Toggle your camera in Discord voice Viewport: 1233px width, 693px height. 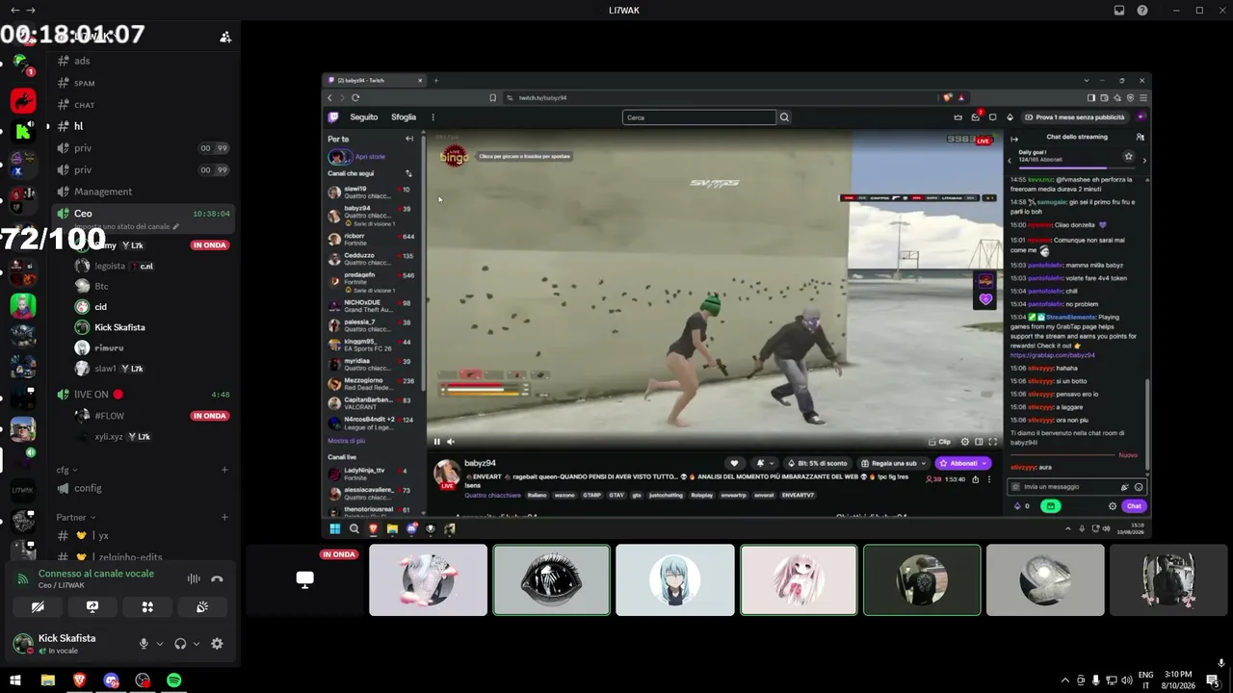(38, 607)
